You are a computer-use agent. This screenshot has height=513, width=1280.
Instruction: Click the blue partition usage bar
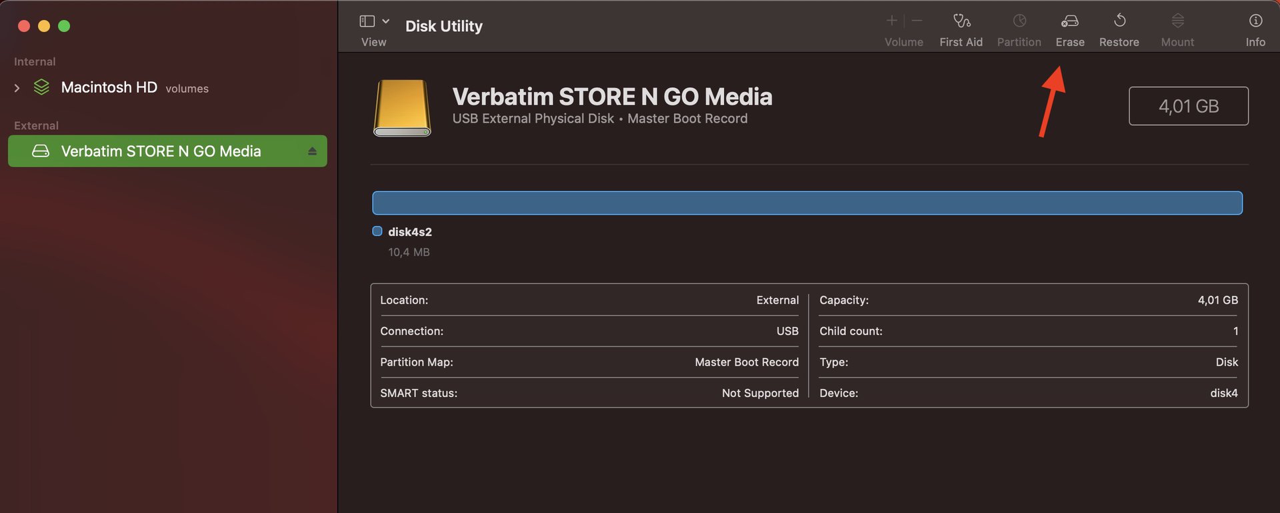pos(807,203)
